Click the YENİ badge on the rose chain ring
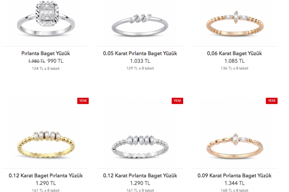This screenshot has width=289, height=192. pyautogui.click(x=272, y=101)
